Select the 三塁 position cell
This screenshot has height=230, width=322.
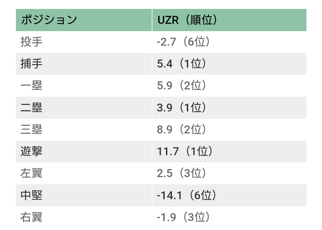click(84, 129)
